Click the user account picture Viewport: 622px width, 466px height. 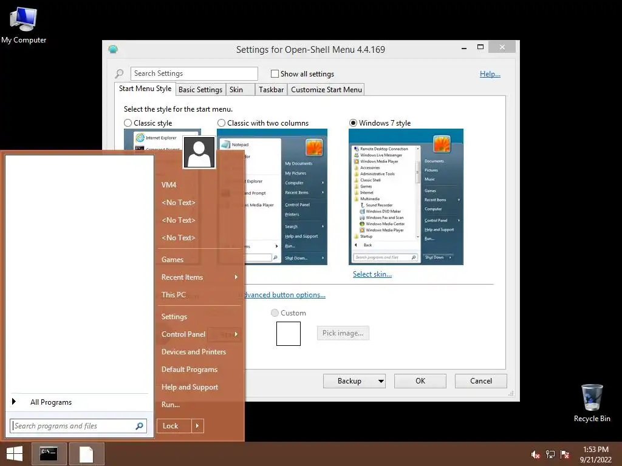[199, 152]
